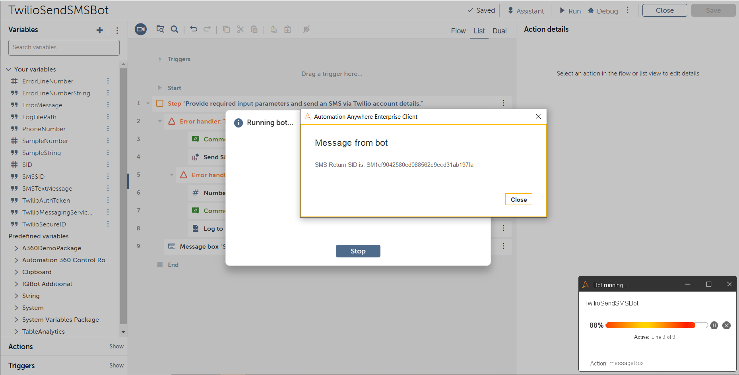Click the Search variables field
The width and height of the screenshot is (739, 375).
pyautogui.click(x=64, y=48)
